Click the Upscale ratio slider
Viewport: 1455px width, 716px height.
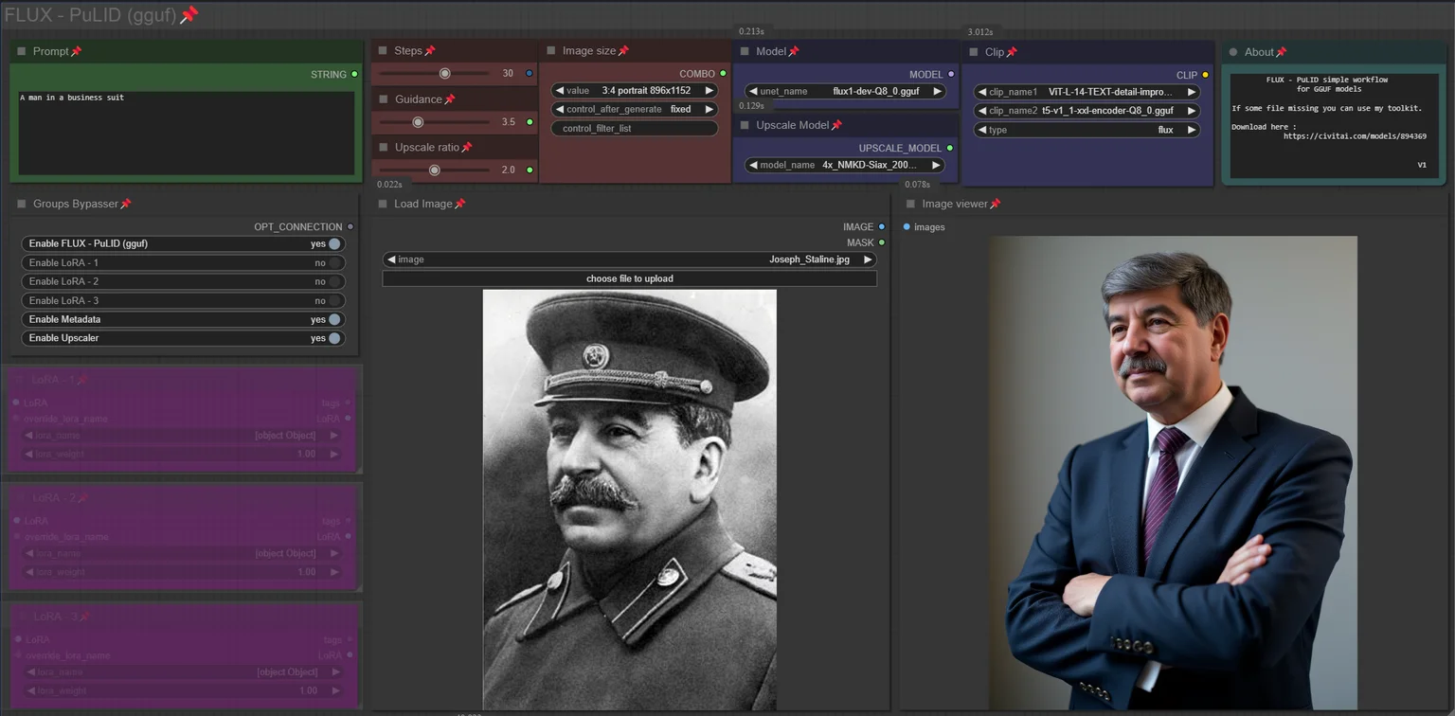point(437,170)
